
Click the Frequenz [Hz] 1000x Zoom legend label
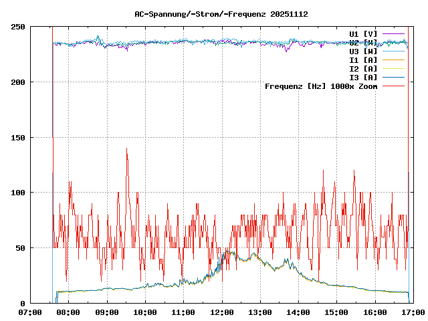[x=321, y=86]
